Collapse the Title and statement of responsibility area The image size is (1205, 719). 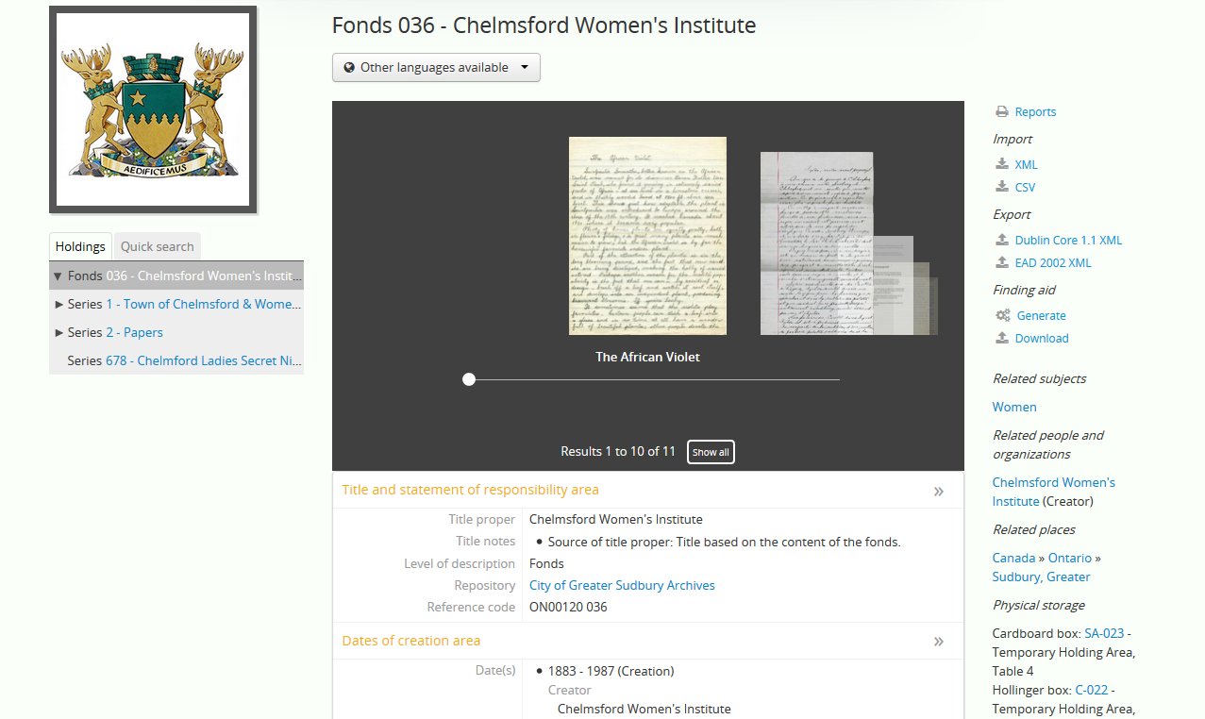click(938, 491)
